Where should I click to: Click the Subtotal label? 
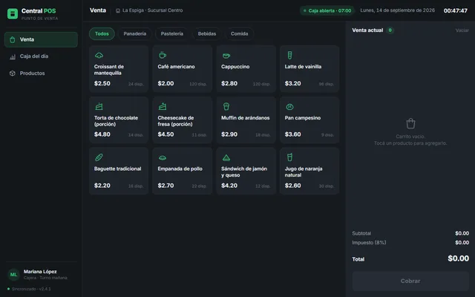(x=361, y=233)
